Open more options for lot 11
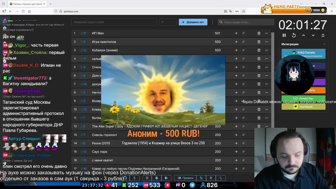The image size is (336, 189). pyautogui.click(x=267, y=118)
